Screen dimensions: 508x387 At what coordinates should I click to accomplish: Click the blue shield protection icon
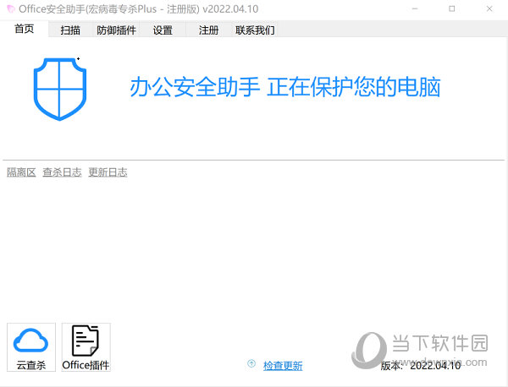60,90
